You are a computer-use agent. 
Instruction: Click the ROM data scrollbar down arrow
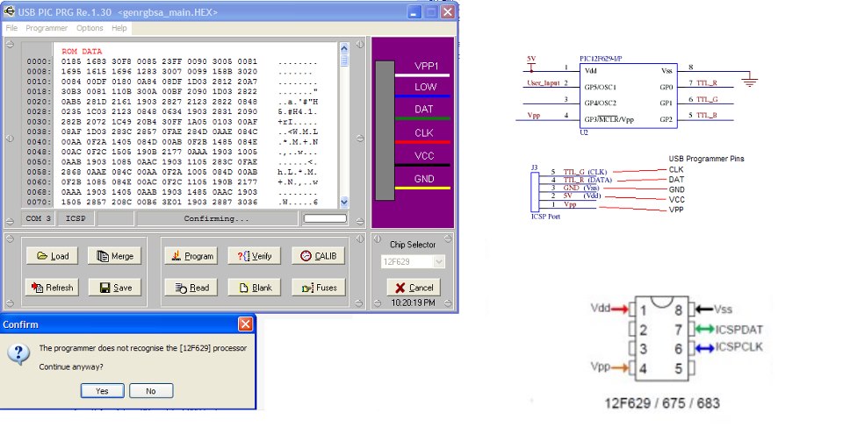344,202
